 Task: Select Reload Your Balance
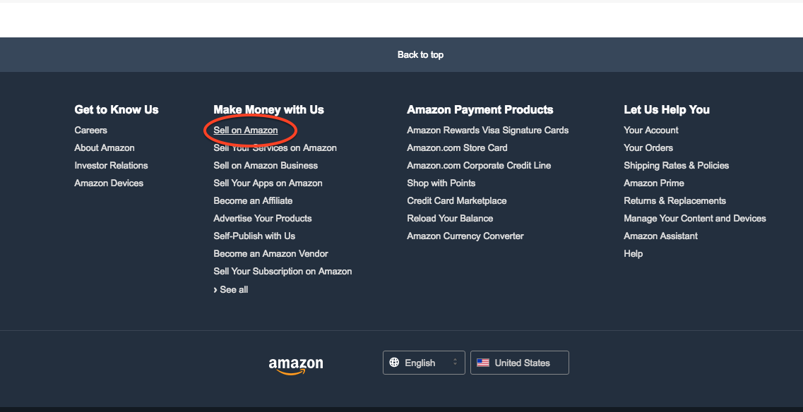[x=450, y=219]
